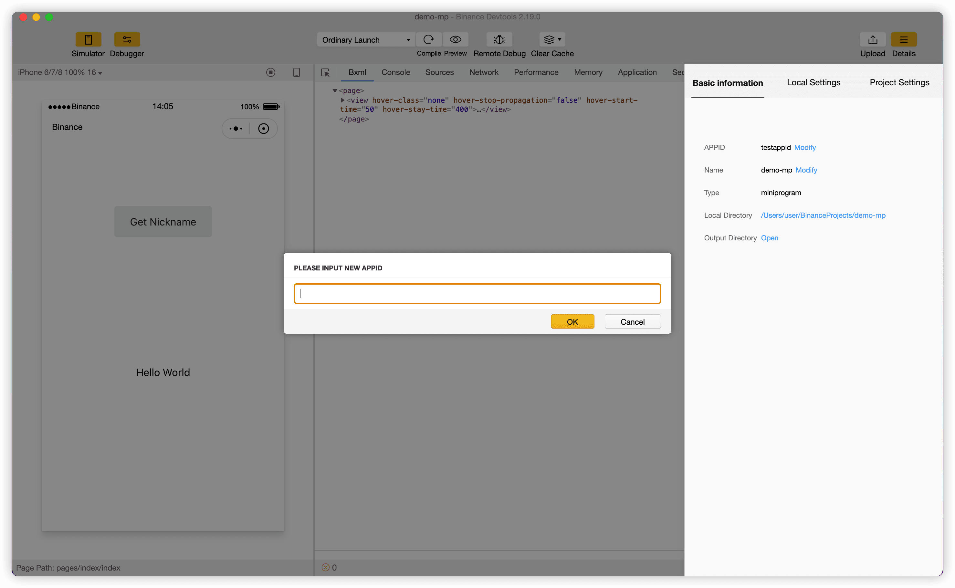
Task: Open the Ordinary Launch dropdown
Action: click(366, 40)
